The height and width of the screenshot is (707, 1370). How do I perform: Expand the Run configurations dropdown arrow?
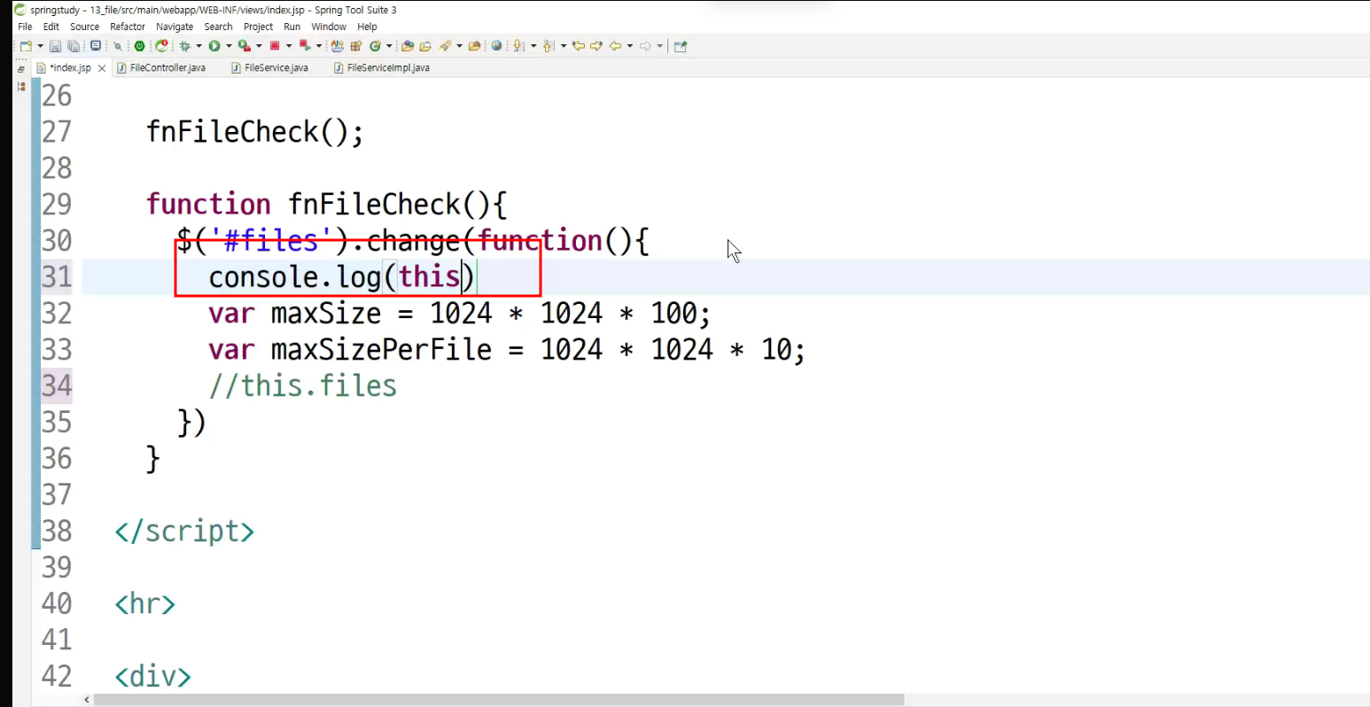click(x=229, y=46)
